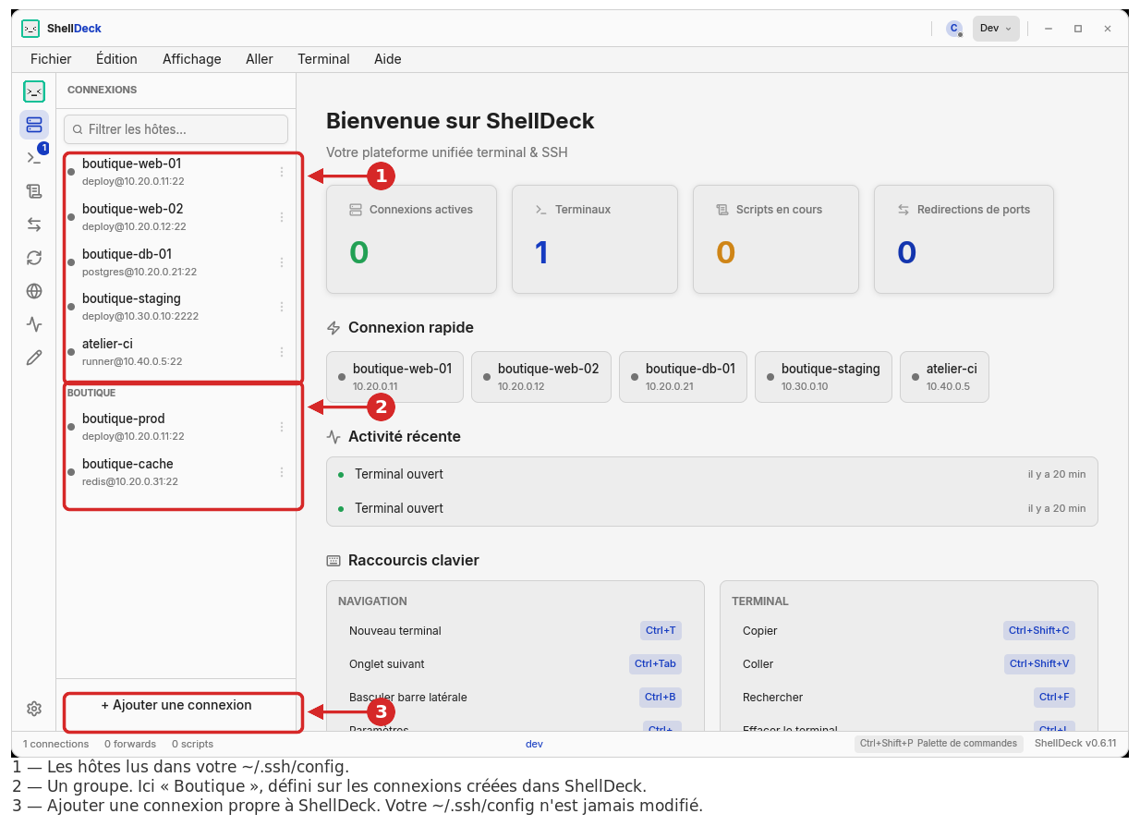1140x826 pixels.
Task: Quick connect to boutique-staging 10.30.0.10
Action: tap(823, 376)
